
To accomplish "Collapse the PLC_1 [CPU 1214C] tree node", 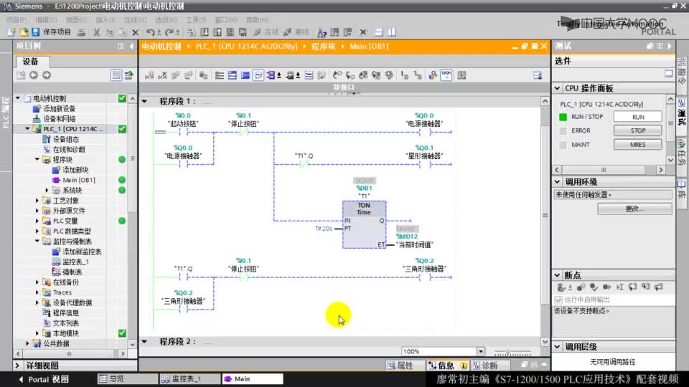I will click(28, 129).
